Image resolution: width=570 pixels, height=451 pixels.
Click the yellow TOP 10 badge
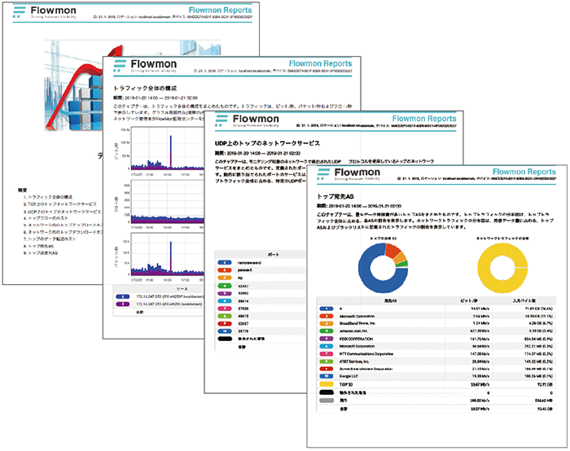point(327,384)
